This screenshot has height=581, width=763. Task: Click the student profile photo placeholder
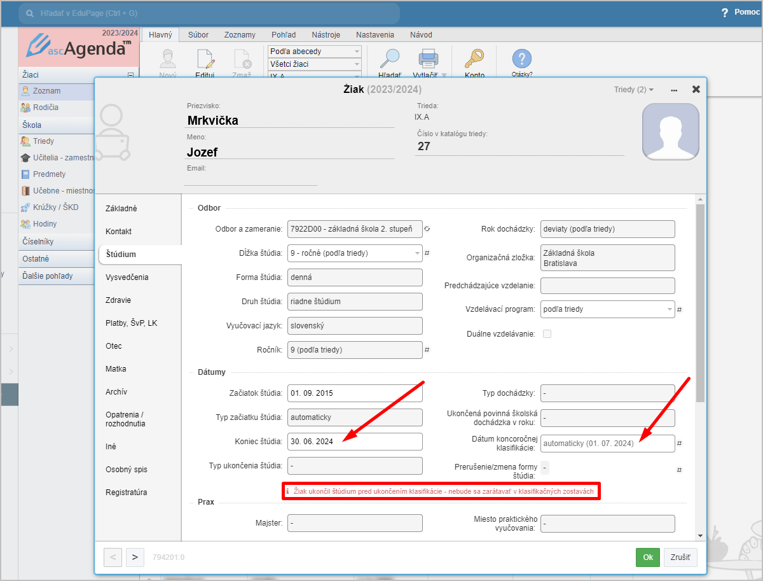pyautogui.click(x=670, y=132)
